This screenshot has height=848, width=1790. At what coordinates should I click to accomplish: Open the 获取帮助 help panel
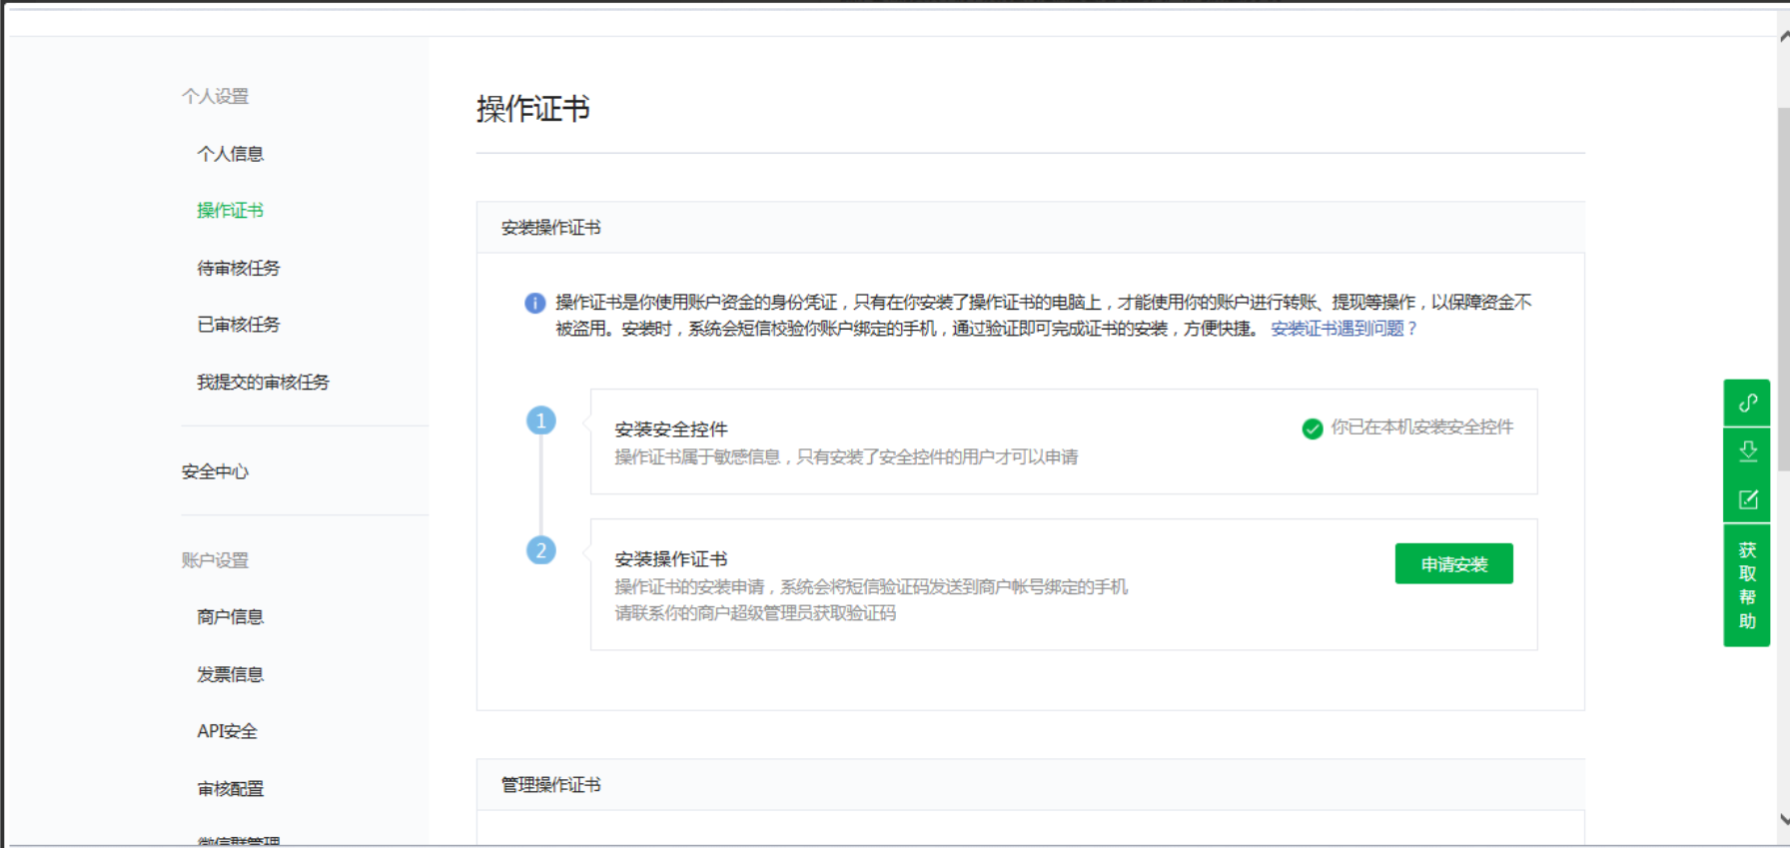click(1747, 585)
